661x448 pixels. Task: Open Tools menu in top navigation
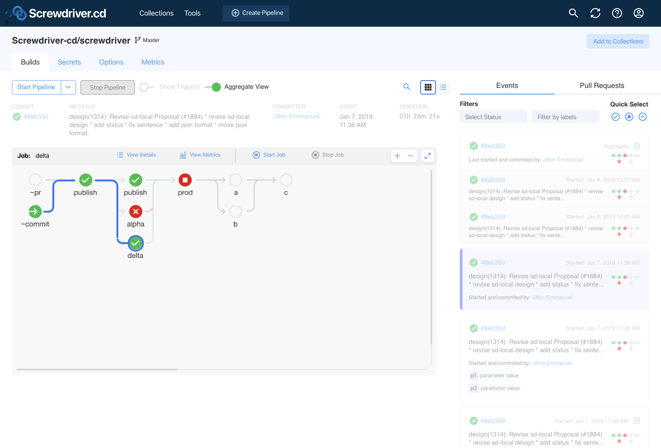pyautogui.click(x=192, y=13)
